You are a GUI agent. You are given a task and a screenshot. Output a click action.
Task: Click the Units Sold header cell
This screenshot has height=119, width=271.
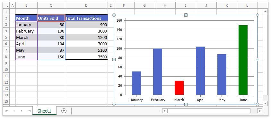pyautogui.click(x=51, y=18)
